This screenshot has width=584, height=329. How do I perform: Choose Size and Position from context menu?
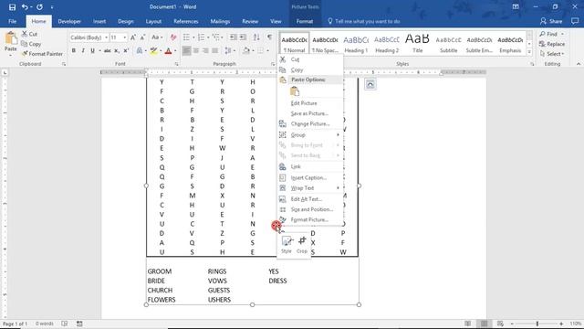coord(310,209)
